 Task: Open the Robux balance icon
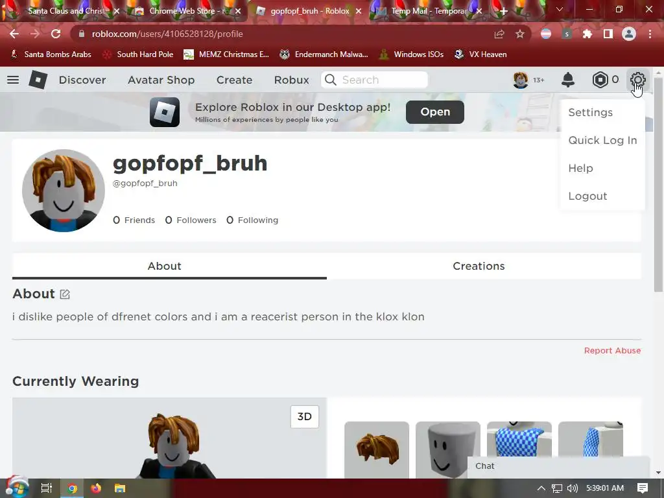coord(600,80)
